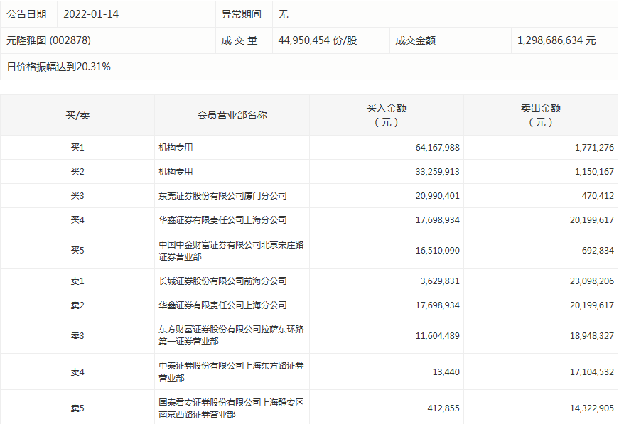Click the 公告日期 label

26,14
